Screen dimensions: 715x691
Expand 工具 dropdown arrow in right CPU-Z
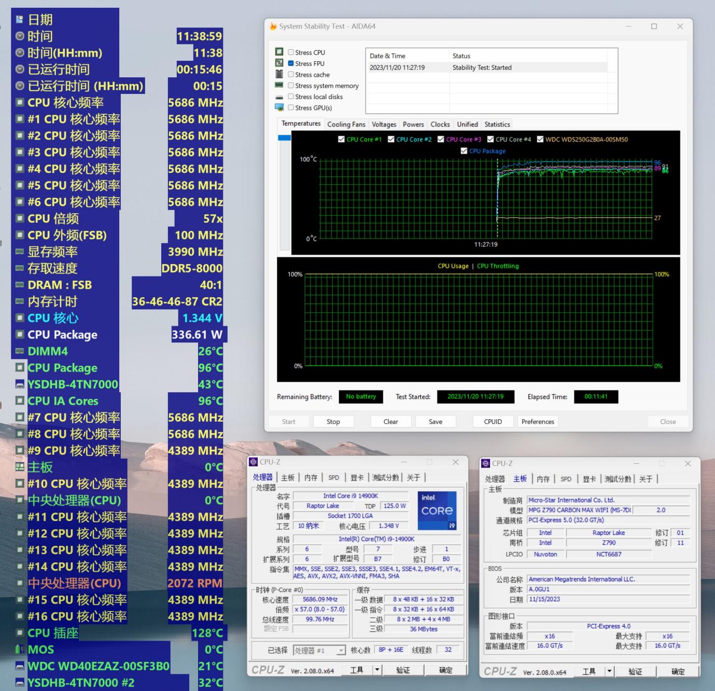point(609,671)
